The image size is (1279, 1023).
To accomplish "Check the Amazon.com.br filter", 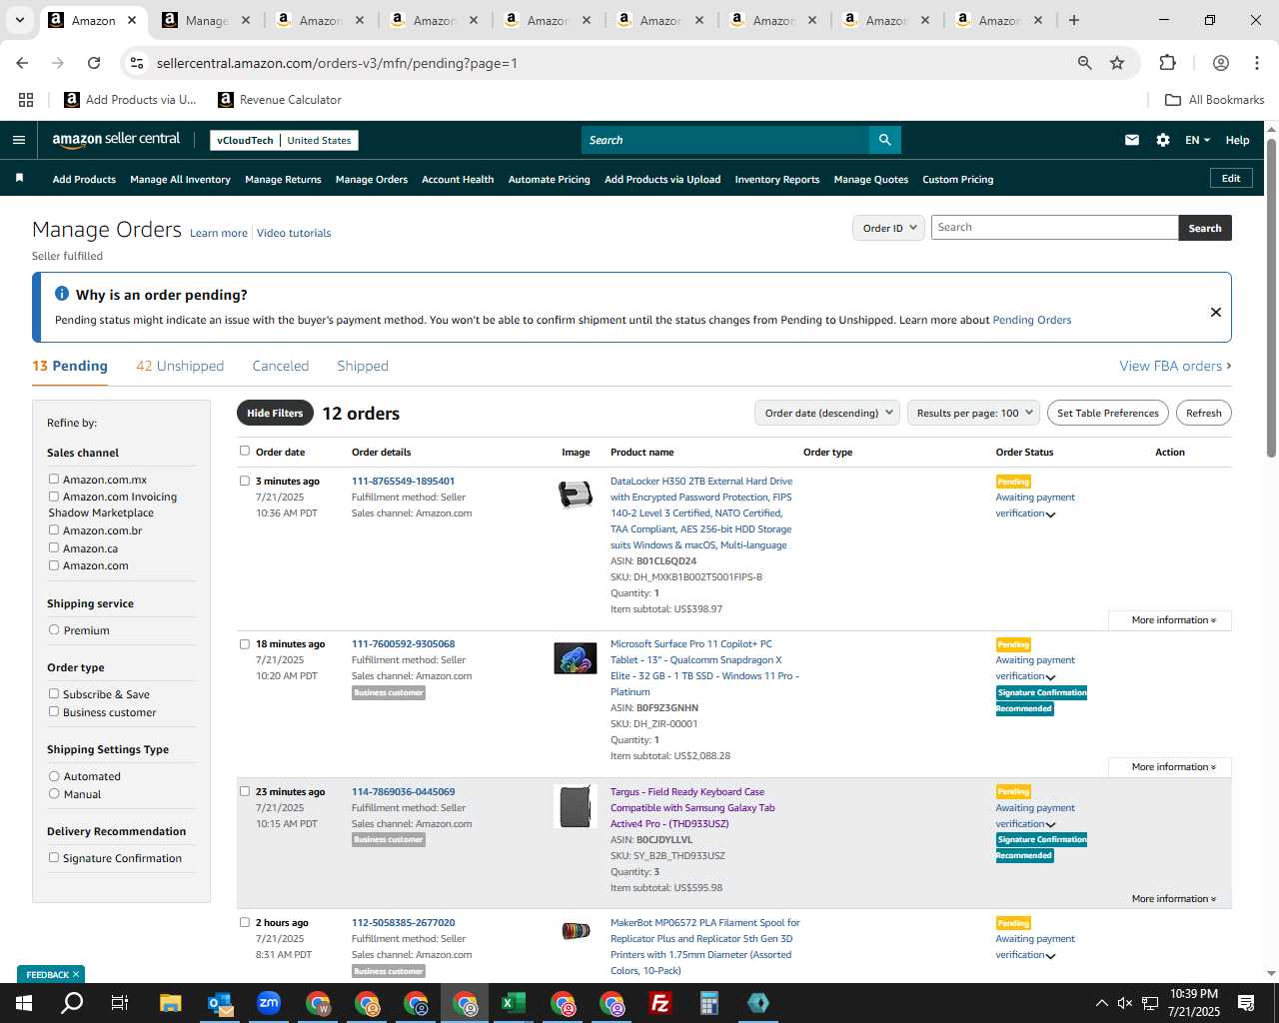I will click(54, 530).
